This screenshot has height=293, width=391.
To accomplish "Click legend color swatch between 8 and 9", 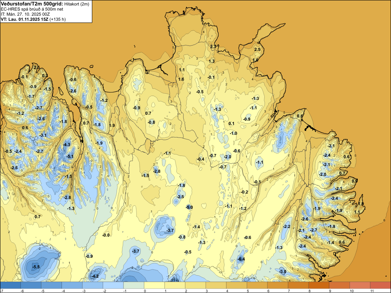I will coord(319,285).
